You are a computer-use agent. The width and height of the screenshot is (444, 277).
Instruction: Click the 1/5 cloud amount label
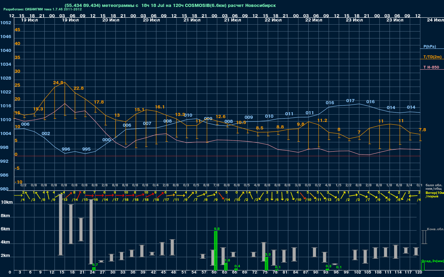338,185
